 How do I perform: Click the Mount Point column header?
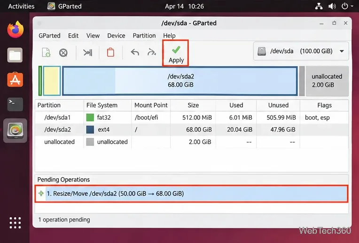click(151, 105)
